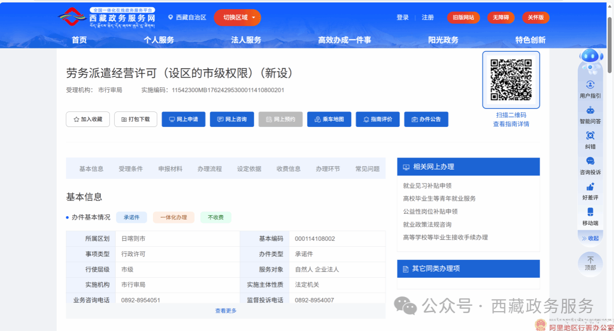Open the 咨询投诉 chat icon
614x331 pixels.
(x=590, y=161)
